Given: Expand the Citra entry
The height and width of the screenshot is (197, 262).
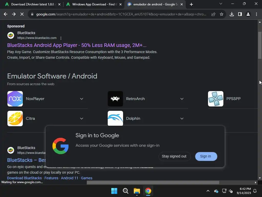Looking at the screenshot, I should click(x=82, y=119).
